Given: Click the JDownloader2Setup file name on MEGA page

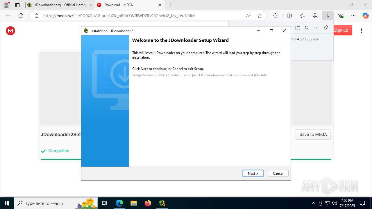Looking at the screenshot, I should pyautogui.click(x=61, y=134).
